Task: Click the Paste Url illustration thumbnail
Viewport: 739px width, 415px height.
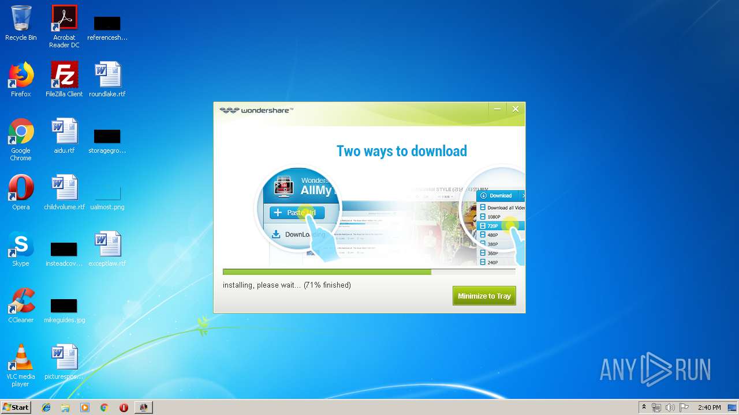Action: pyautogui.click(x=298, y=209)
